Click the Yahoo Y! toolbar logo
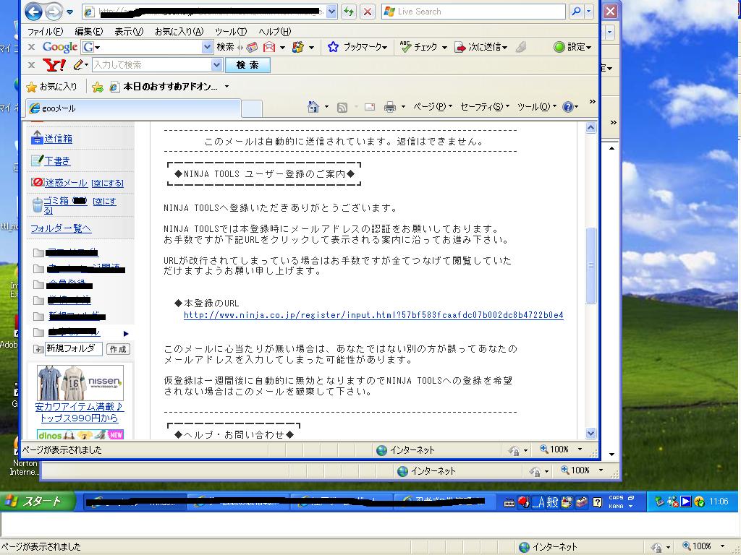This screenshot has width=741, height=555. 54,64
